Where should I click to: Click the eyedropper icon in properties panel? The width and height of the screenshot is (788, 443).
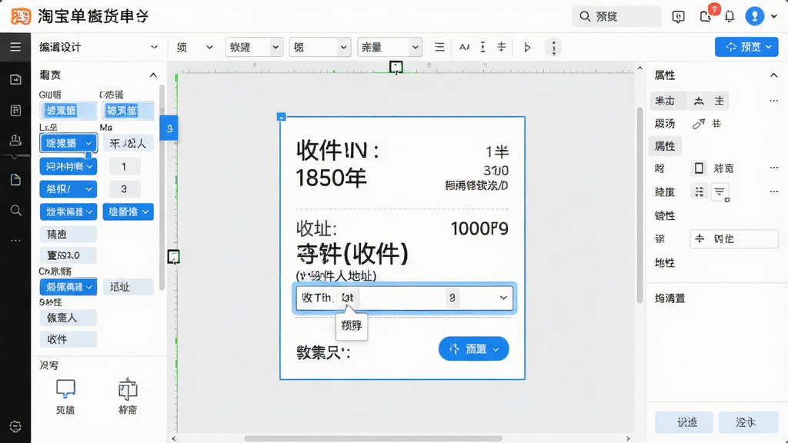tap(698, 124)
